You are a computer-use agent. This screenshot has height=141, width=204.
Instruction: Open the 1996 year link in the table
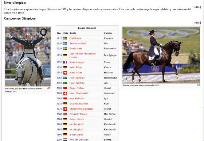coord(59,134)
